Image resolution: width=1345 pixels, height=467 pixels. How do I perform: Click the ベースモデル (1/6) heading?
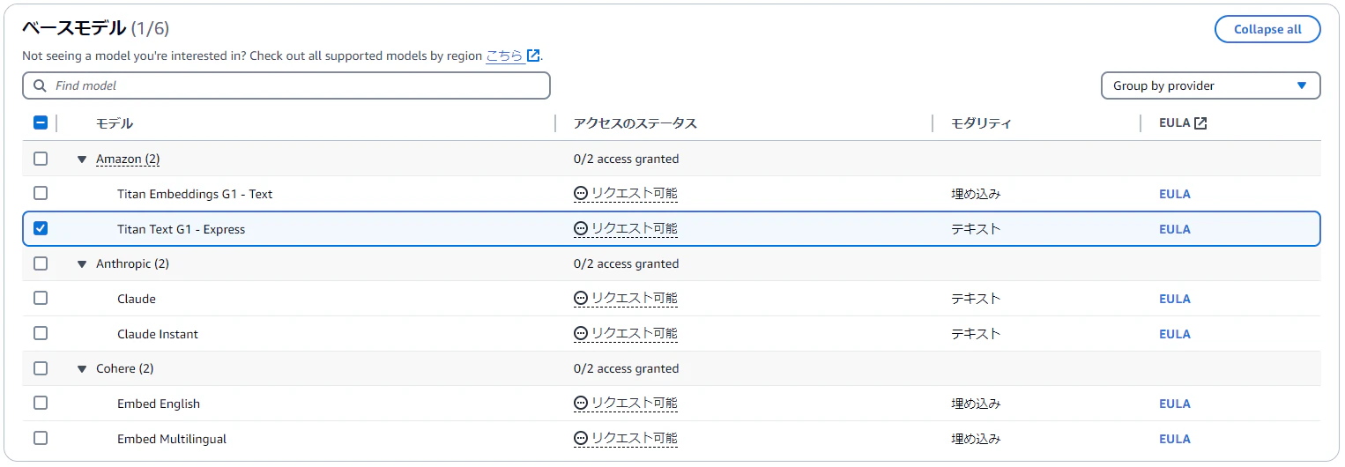click(95, 28)
